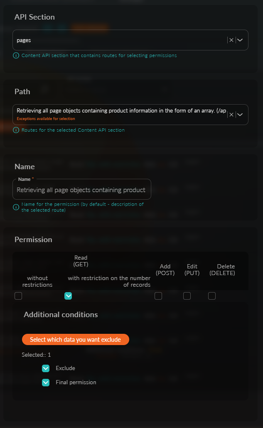This screenshot has width=263, height=428.
Task: Click info icon beside Name hint
Action: pyautogui.click(x=16, y=207)
